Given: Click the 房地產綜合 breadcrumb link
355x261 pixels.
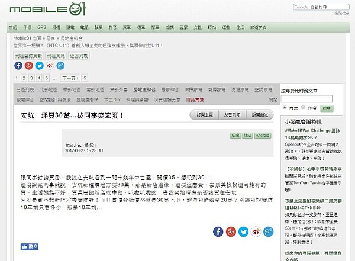Looking at the screenshot, I should (72, 38).
